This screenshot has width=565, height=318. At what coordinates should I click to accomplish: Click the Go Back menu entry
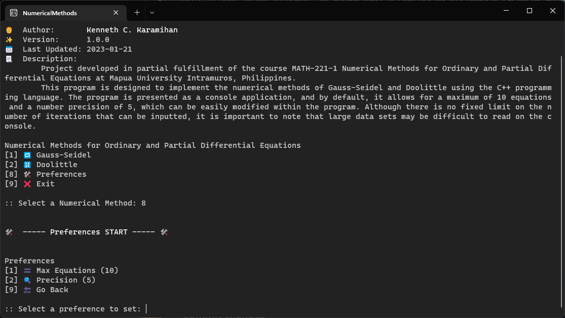52,290
